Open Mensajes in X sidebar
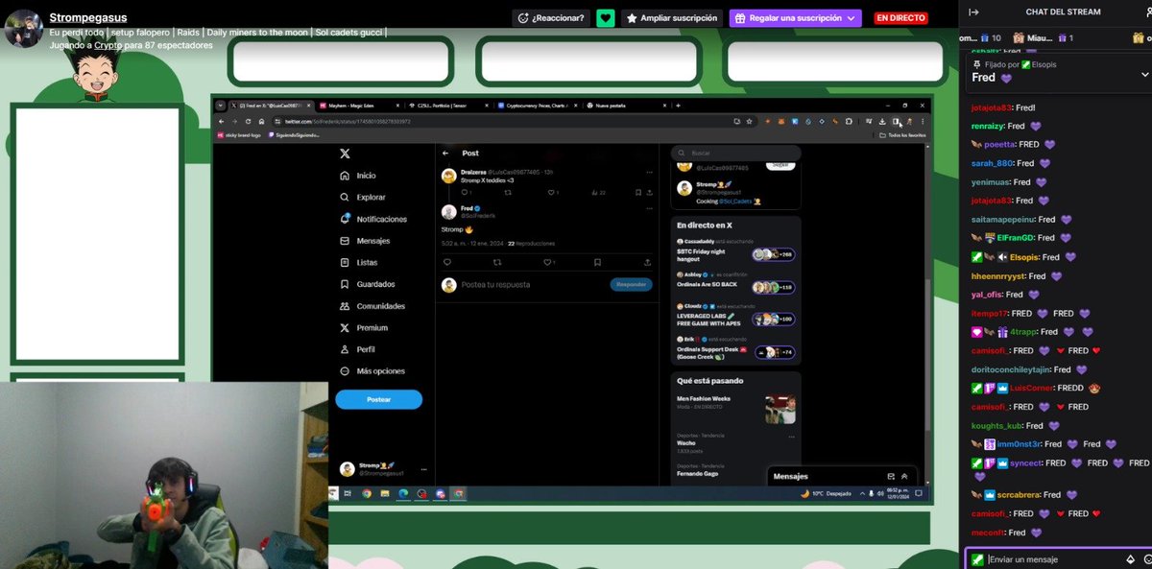This screenshot has height=569, width=1152. point(365,241)
